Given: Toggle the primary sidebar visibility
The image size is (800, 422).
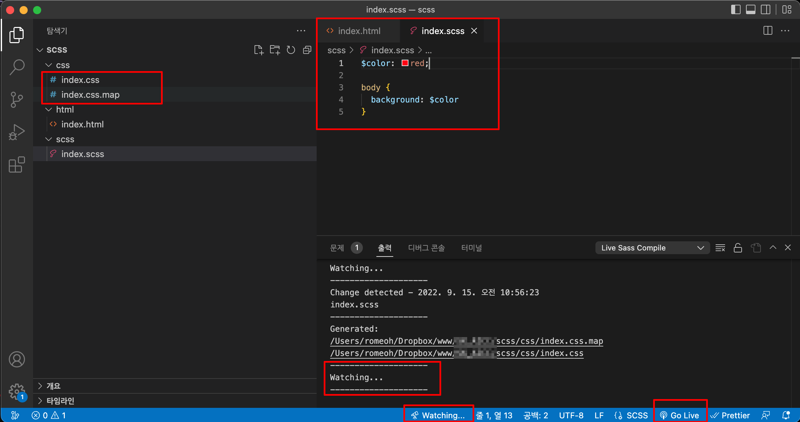Looking at the screenshot, I should 736,10.
